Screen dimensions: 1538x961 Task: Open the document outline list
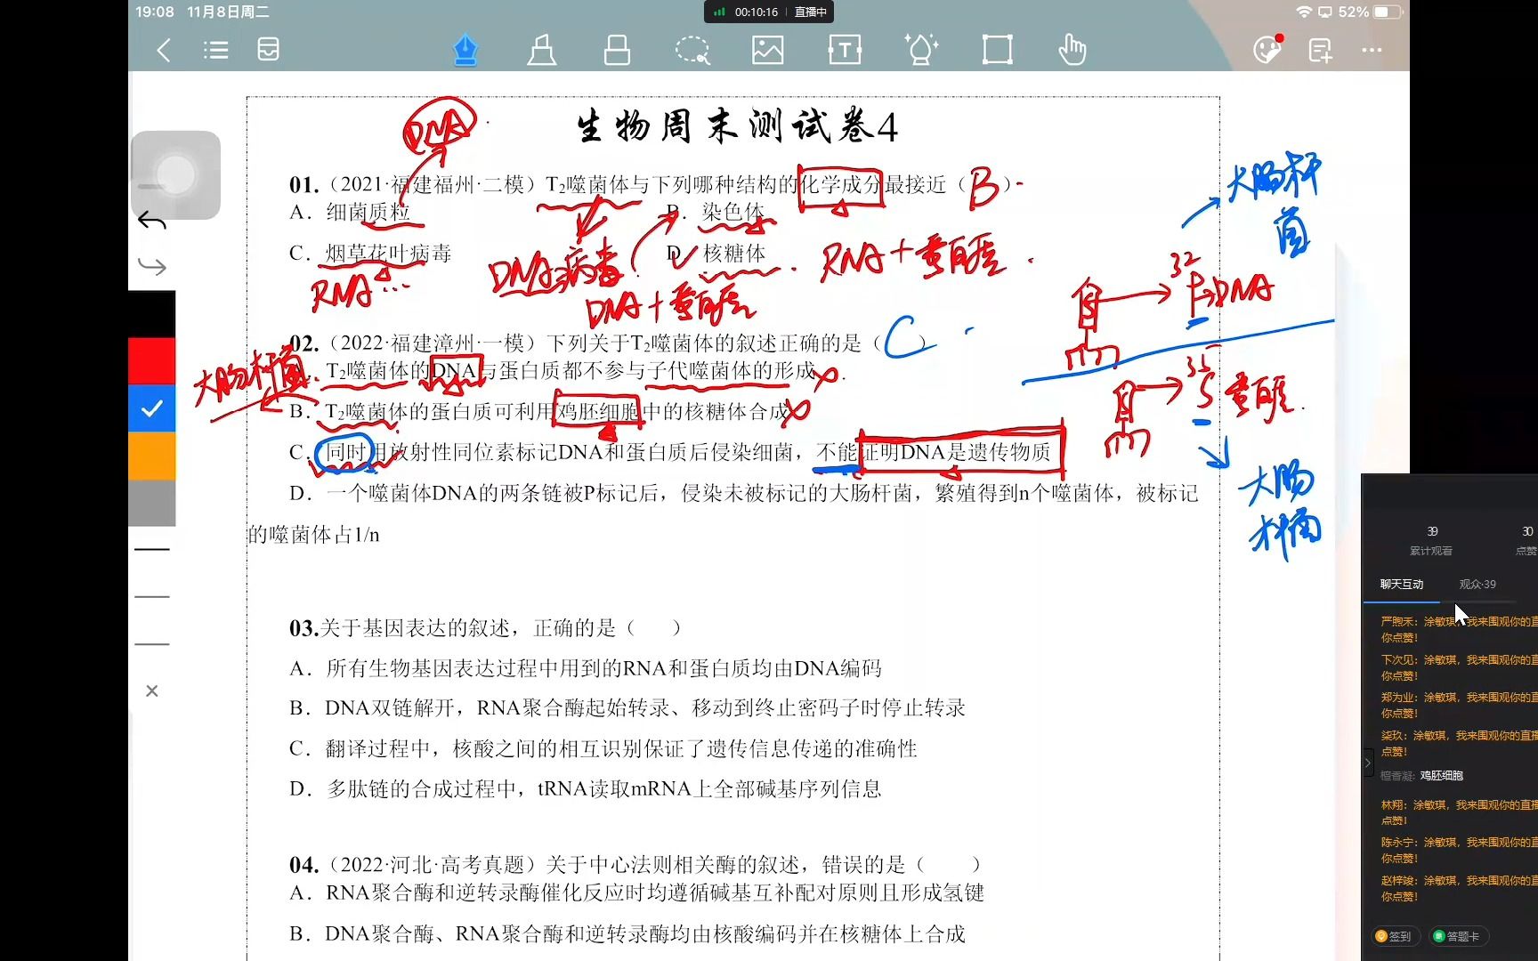tap(216, 50)
